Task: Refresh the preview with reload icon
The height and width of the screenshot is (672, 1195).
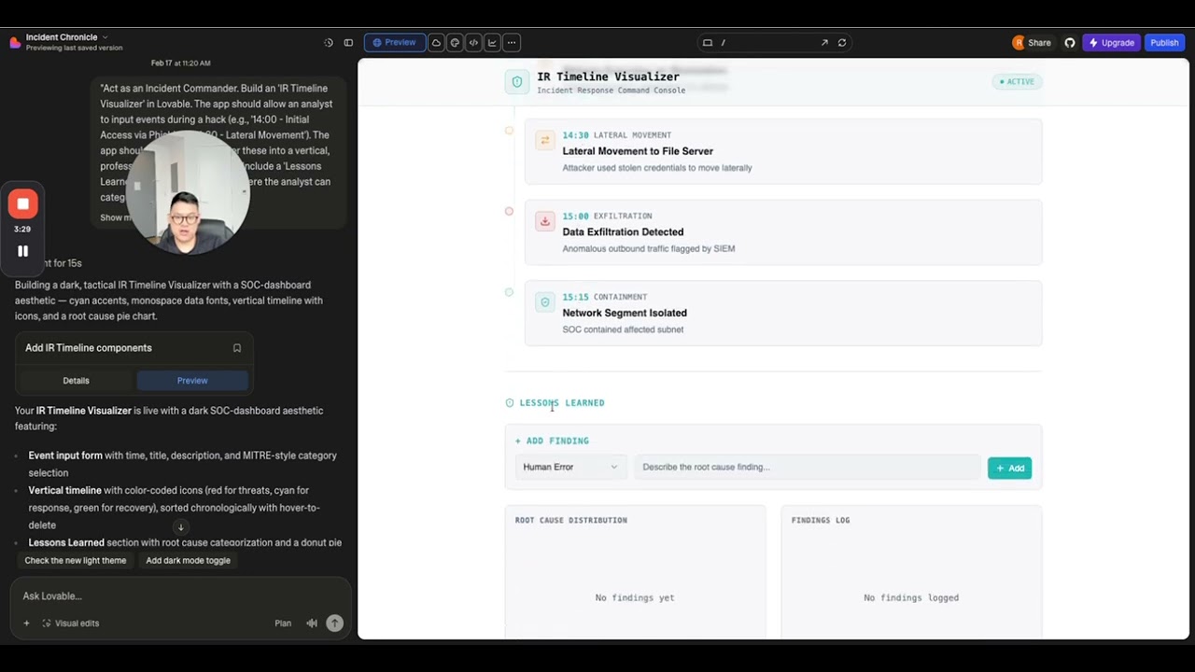Action: [842, 43]
